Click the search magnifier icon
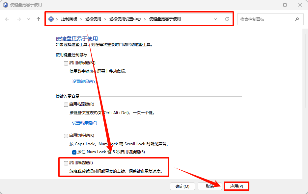 [297, 19]
